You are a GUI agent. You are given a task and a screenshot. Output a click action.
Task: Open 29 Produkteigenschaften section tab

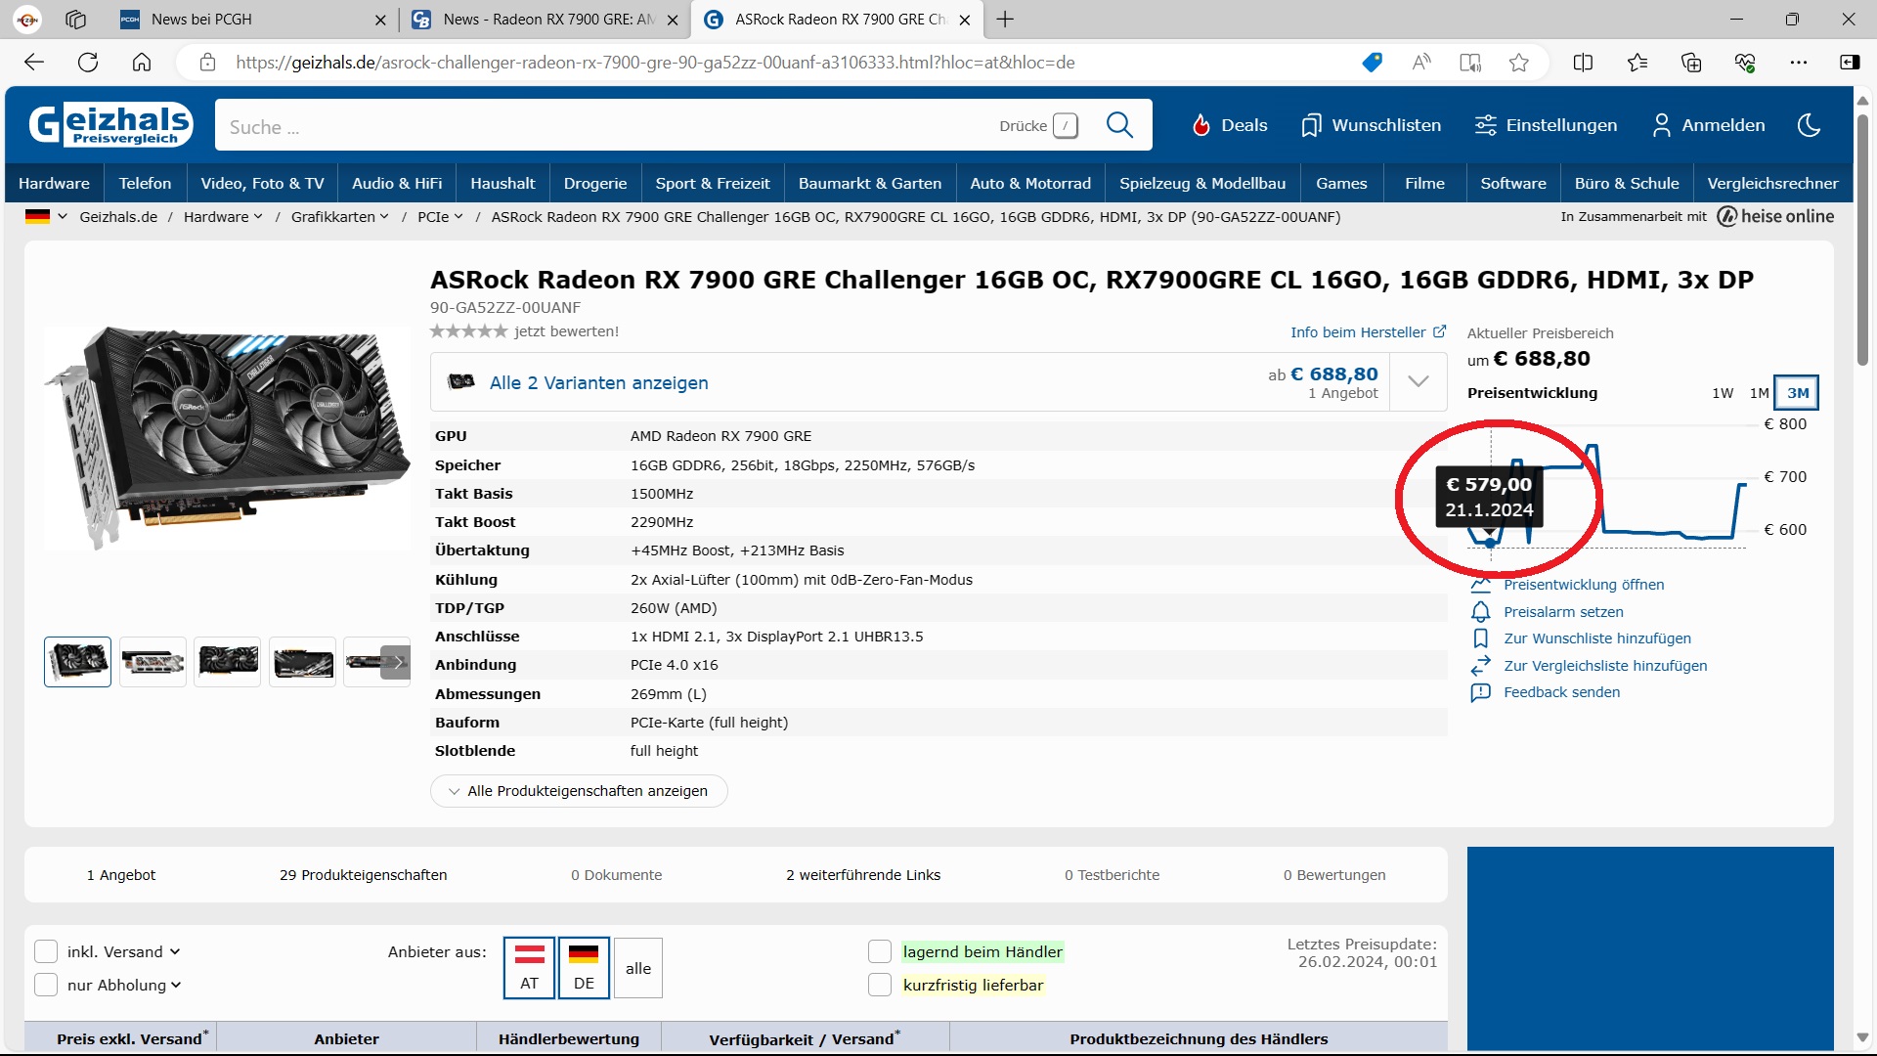pos(363,875)
